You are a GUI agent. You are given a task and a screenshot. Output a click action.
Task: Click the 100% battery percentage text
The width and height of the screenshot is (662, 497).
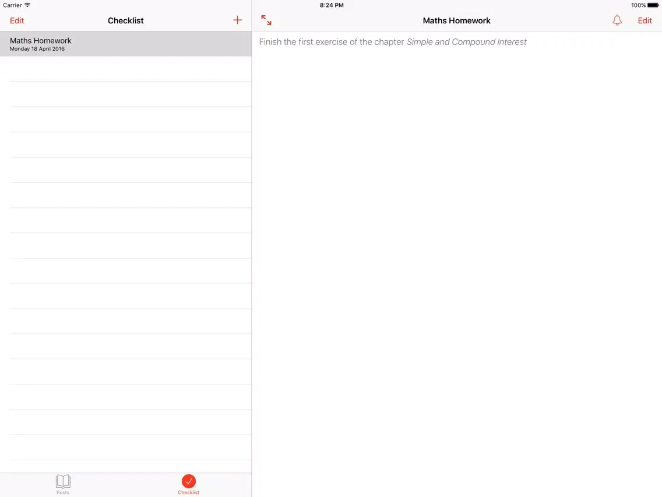[x=638, y=5]
